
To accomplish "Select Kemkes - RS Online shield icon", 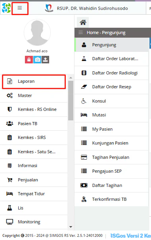I will [x=10, y=109].
